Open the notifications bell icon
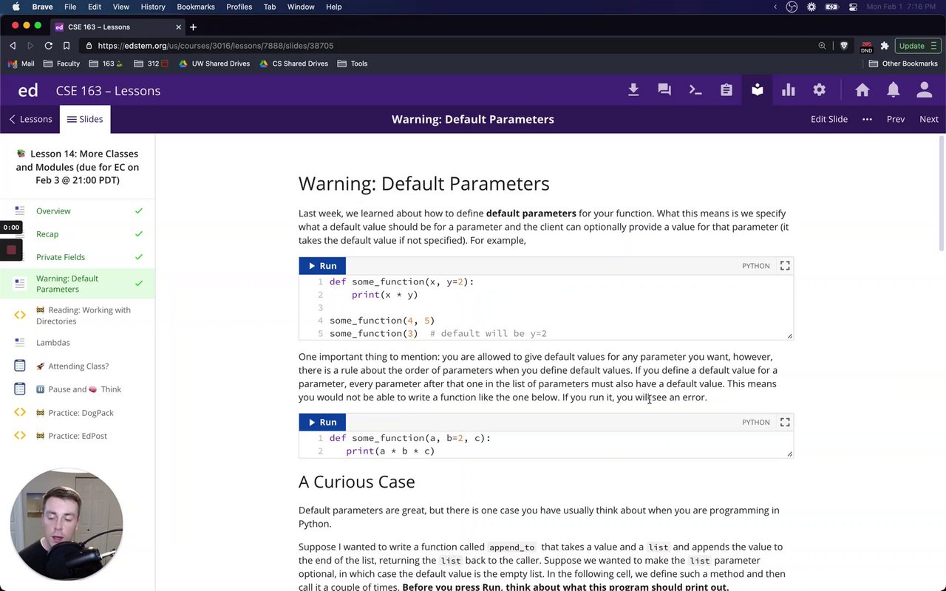946x591 pixels. (894, 90)
